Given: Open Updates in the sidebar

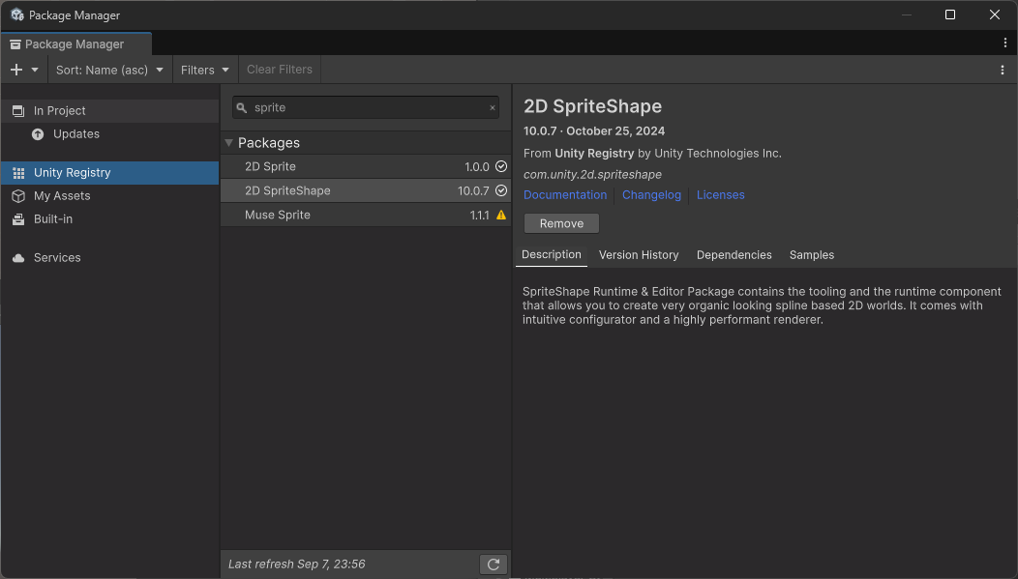Looking at the screenshot, I should point(109,134).
